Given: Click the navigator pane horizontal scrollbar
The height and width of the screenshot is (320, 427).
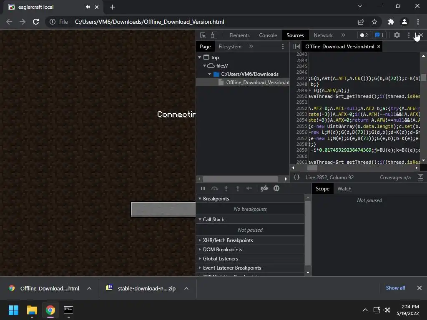Looking at the screenshot, I should click(x=241, y=179).
